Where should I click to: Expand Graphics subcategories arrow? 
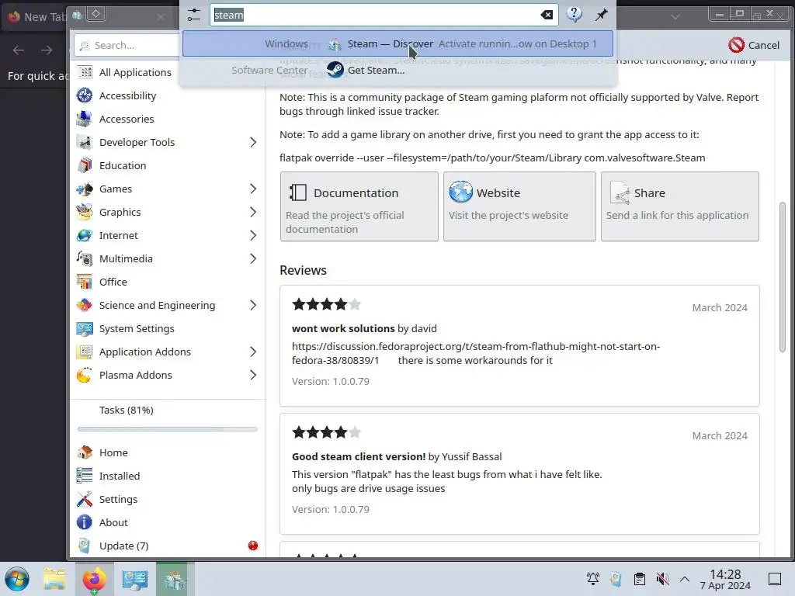coord(253,213)
